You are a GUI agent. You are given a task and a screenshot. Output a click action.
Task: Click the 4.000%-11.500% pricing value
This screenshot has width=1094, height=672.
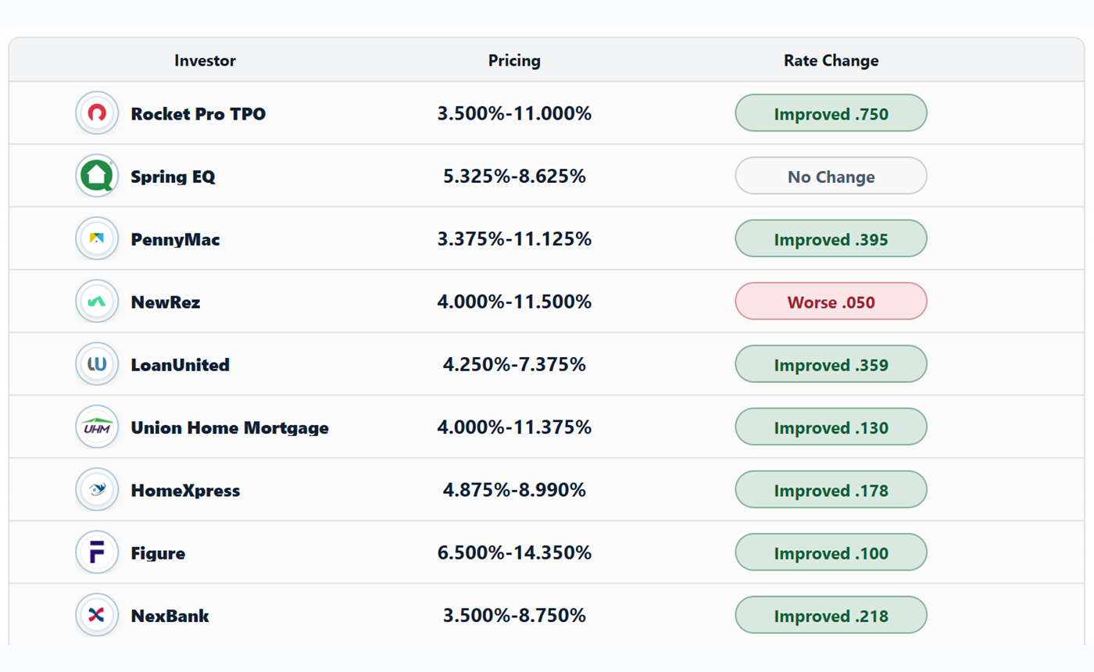tap(514, 302)
